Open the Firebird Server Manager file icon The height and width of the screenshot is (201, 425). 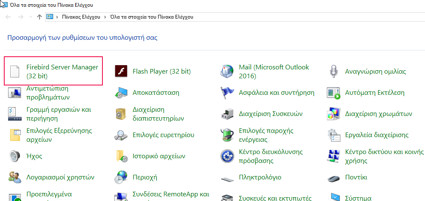point(14,72)
